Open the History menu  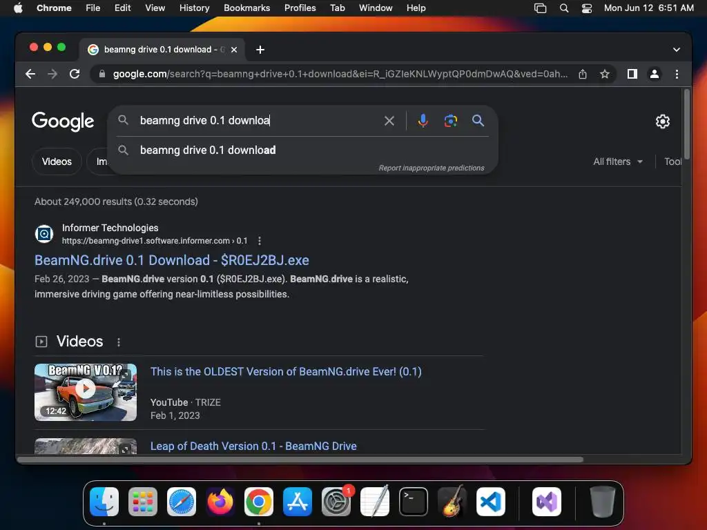click(194, 8)
